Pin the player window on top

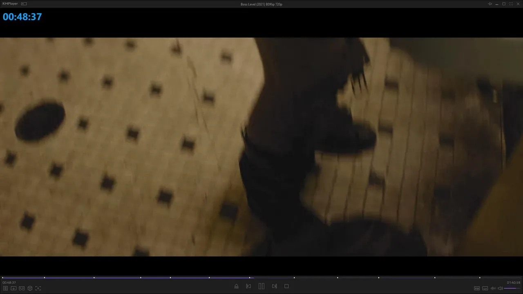coord(490,4)
